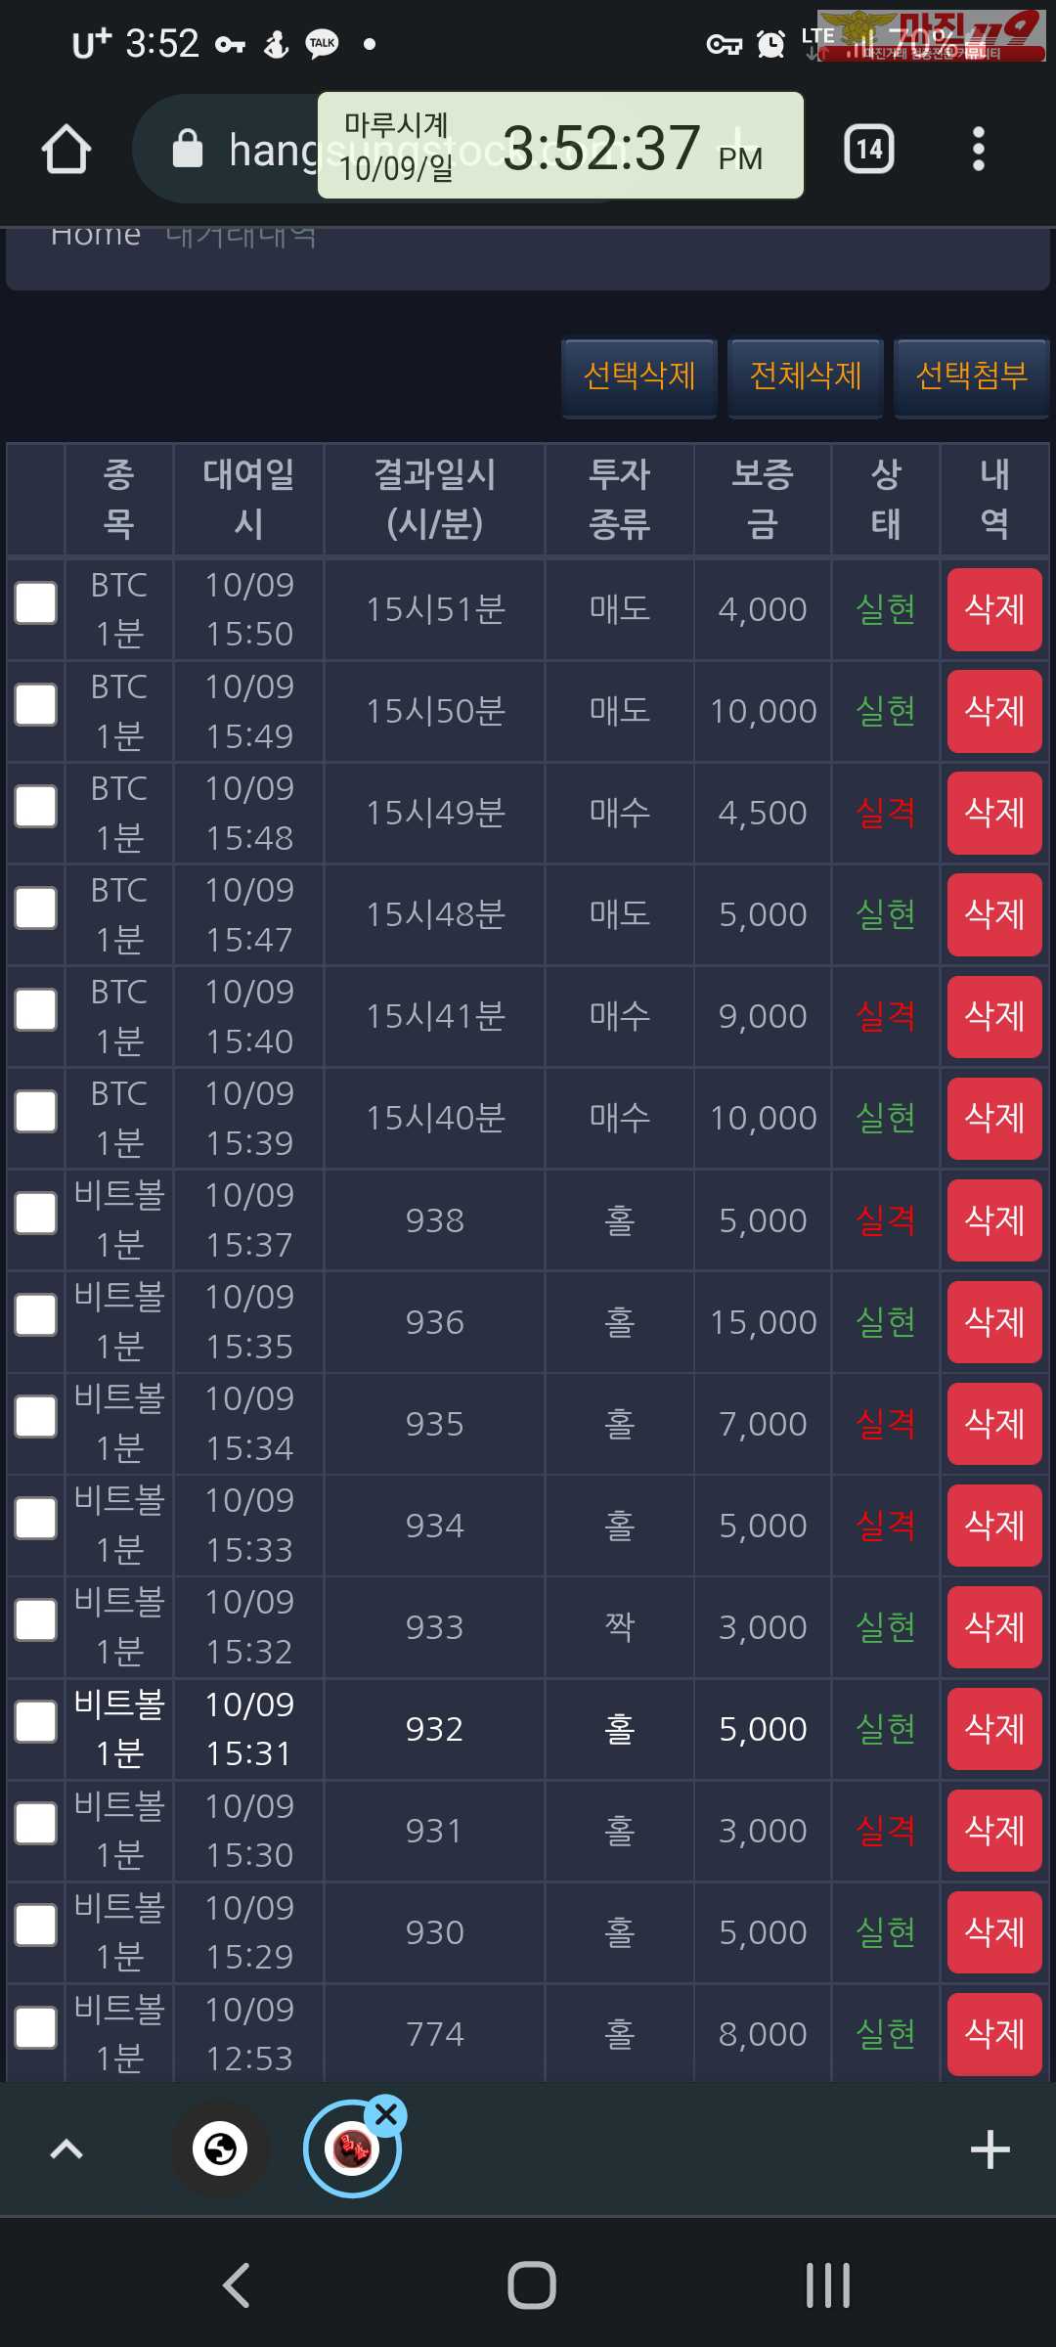Delete the BTC 15시49분 record
This screenshot has height=2347, width=1056.
tap(994, 813)
